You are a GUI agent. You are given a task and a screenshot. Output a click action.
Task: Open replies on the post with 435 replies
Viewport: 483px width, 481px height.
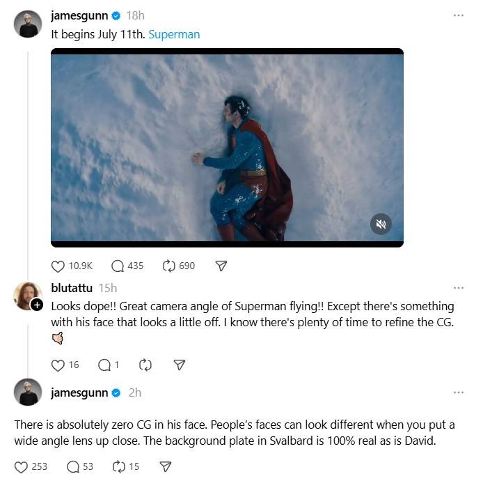coord(118,266)
